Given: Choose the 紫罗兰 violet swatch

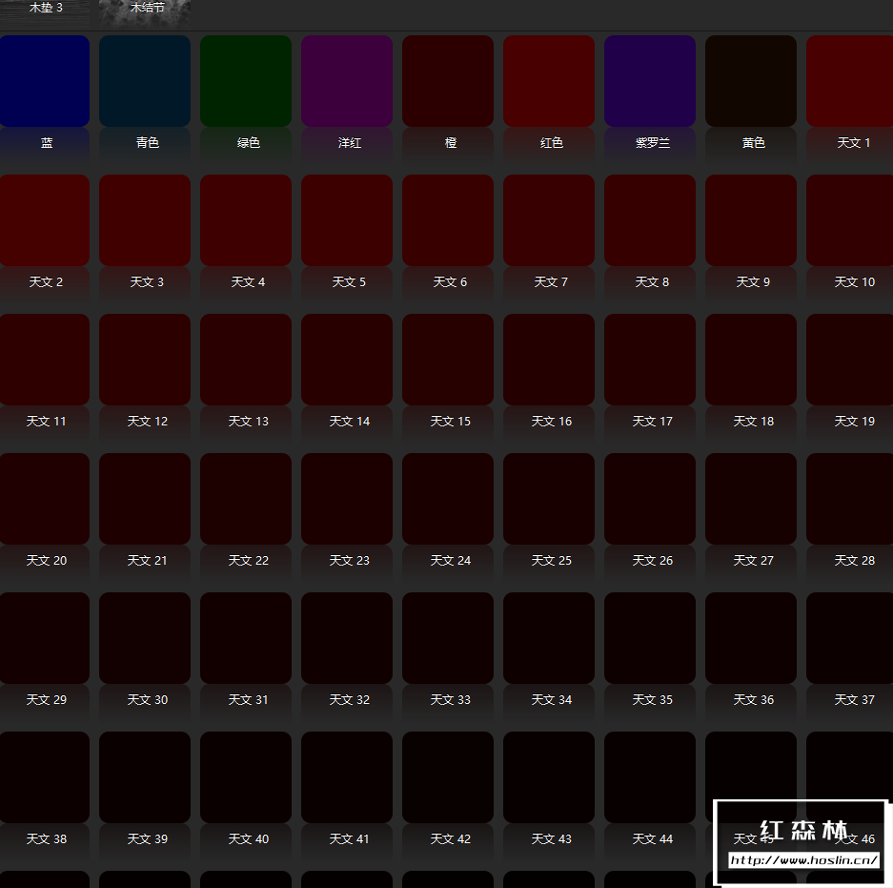Looking at the screenshot, I should (x=650, y=81).
